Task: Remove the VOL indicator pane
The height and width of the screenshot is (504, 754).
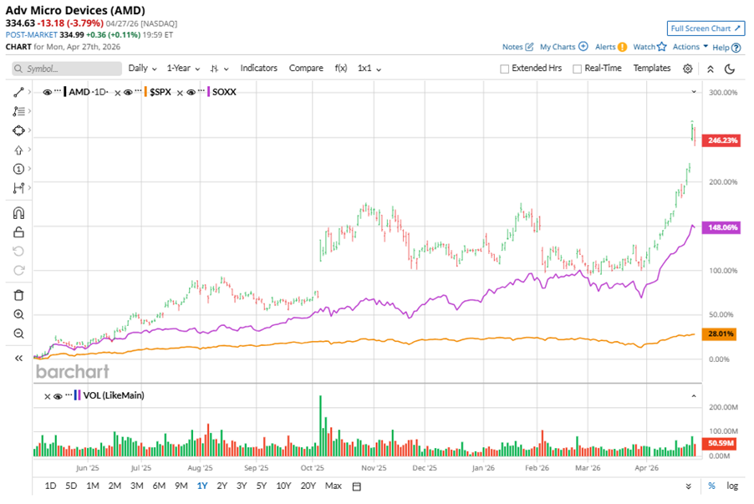Action: (x=47, y=397)
